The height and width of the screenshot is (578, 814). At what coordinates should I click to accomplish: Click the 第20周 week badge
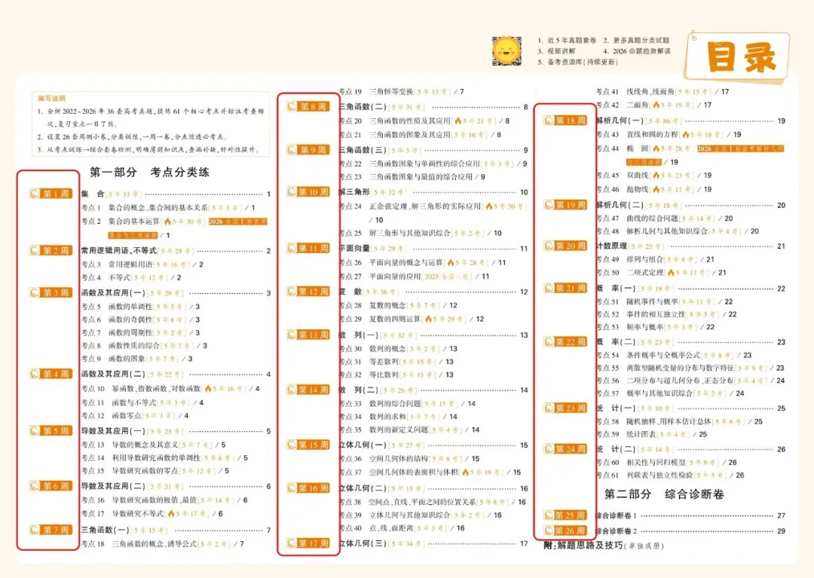coord(565,246)
